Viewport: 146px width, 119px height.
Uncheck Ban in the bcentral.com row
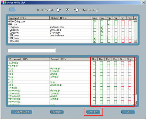102,36
